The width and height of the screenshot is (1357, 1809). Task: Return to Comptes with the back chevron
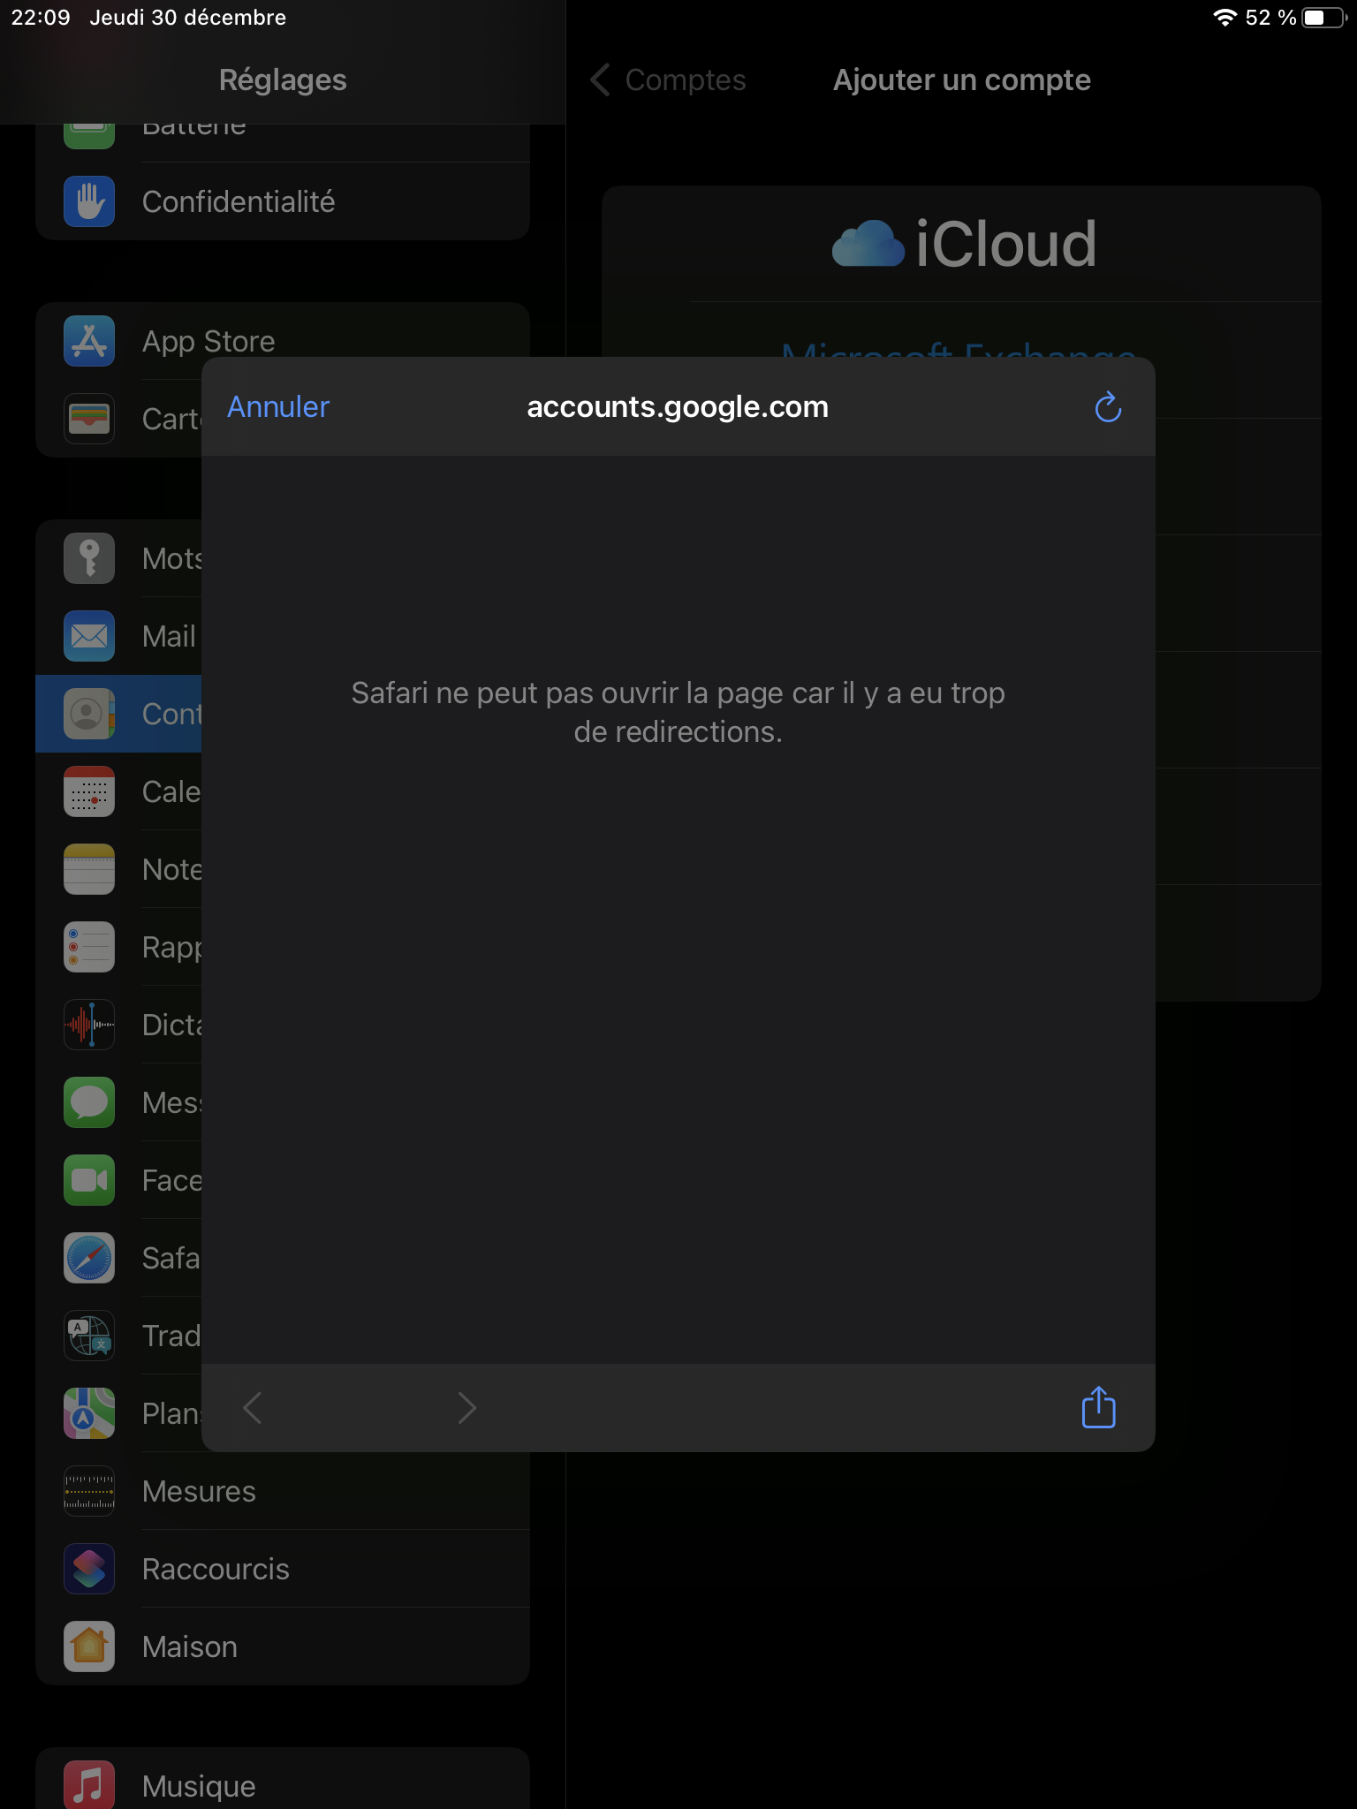(x=669, y=80)
